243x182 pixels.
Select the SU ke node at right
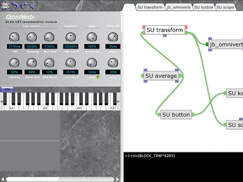coord(235,93)
